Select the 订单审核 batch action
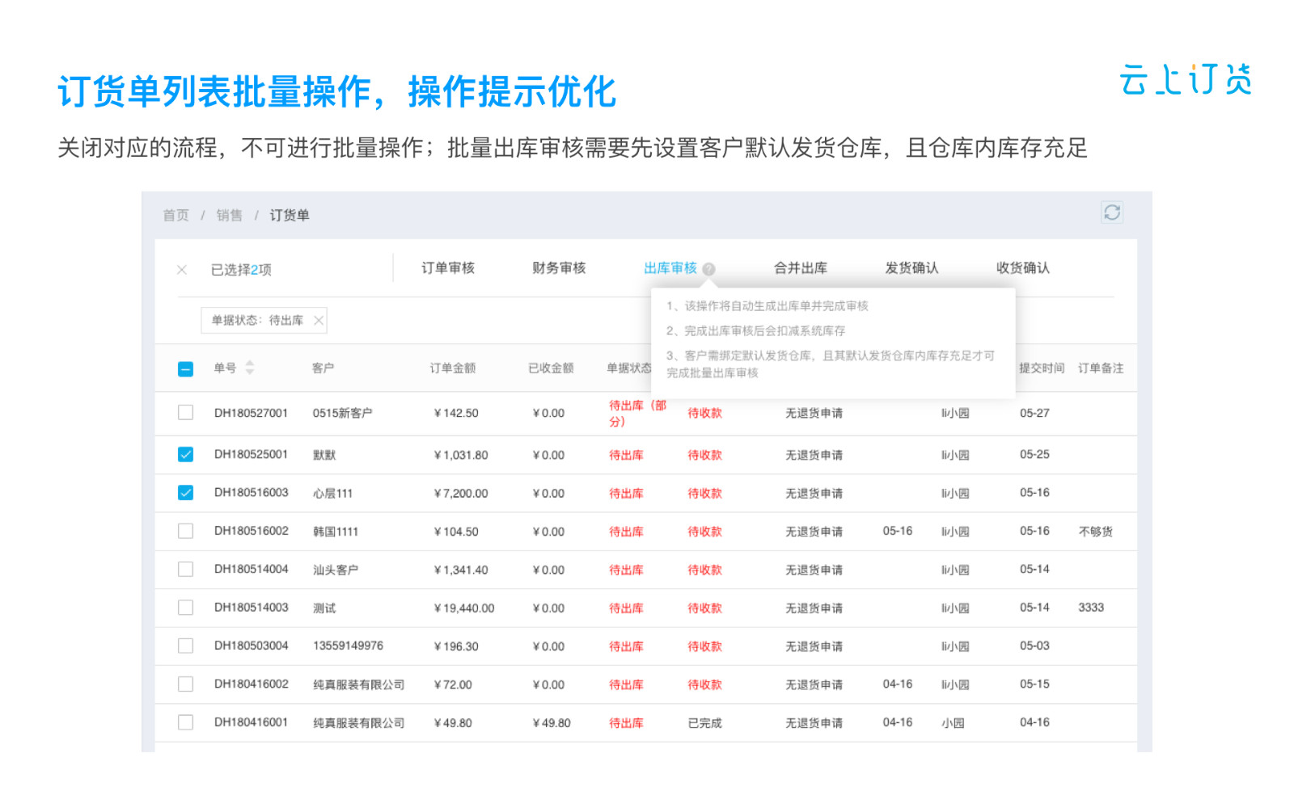Viewport: 1294px width, 808px height. point(448,268)
